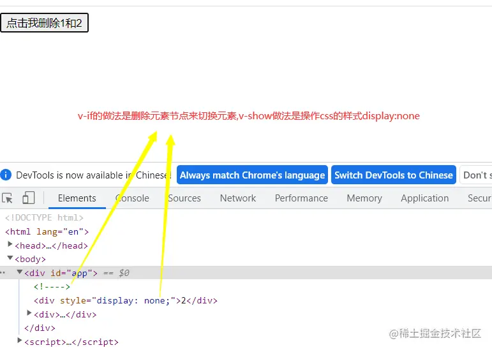Click Always match Chrome's language button
This screenshot has height=350, width=492.
pyautogui.click(x=252, y=175)
